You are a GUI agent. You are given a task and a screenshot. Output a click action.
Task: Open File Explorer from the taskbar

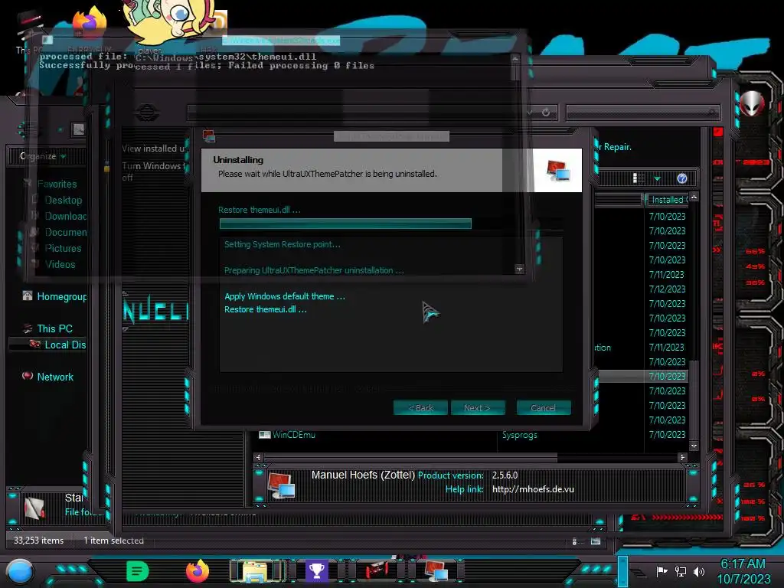257,571
